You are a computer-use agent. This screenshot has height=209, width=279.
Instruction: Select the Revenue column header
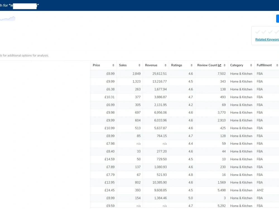[151, 65]
